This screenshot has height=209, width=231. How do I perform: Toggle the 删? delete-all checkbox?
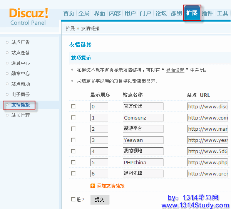73,199
